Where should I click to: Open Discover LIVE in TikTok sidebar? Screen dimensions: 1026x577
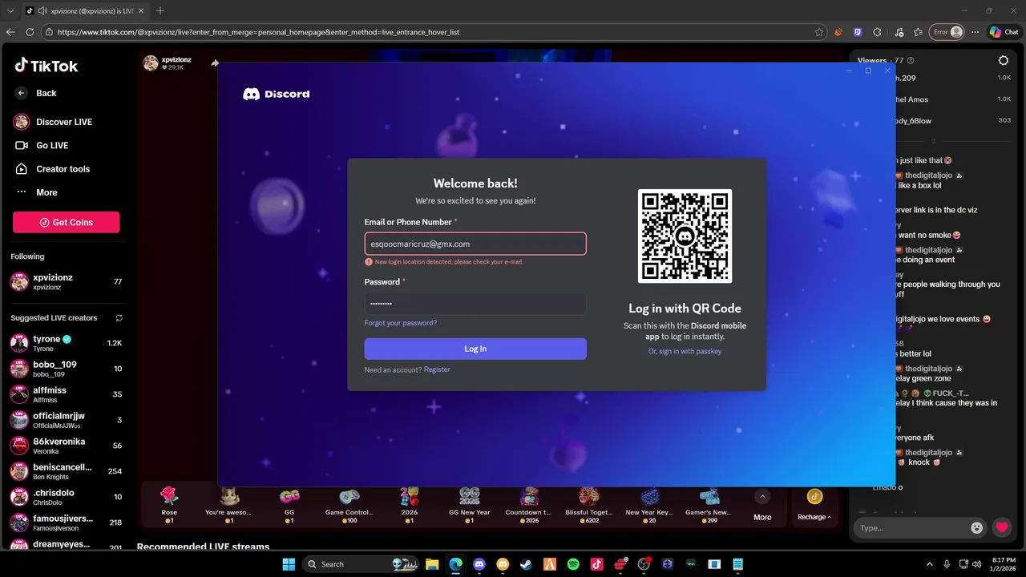tap(53, 122)
